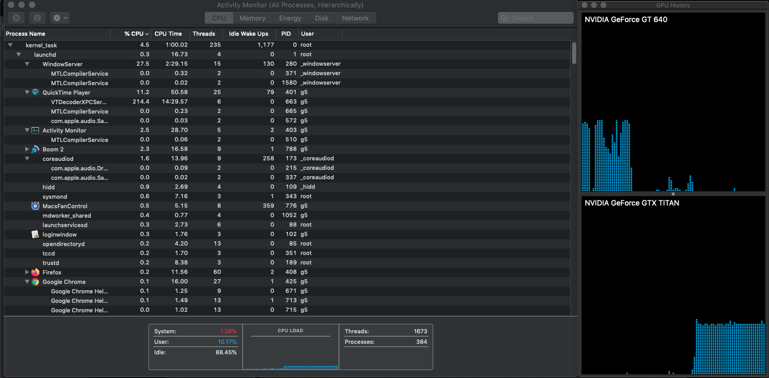Click the Boom 2 app icon
The image size is (769, 378).
35,149
